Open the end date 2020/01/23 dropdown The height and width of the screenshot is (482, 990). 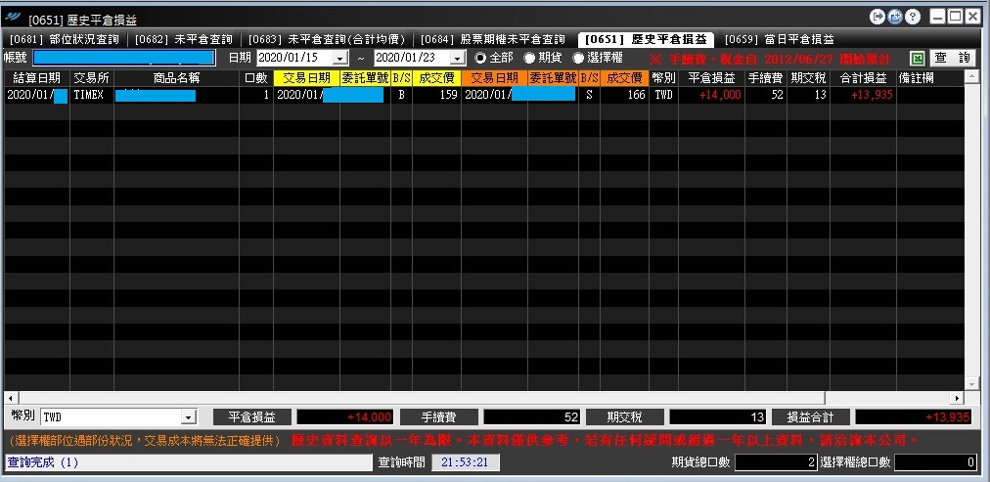(x=458, y=58)
